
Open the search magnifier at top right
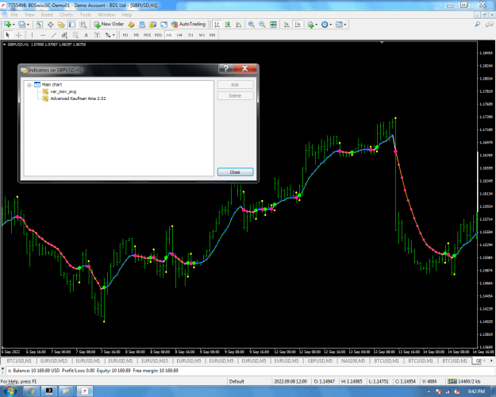(x=477, y=25)
